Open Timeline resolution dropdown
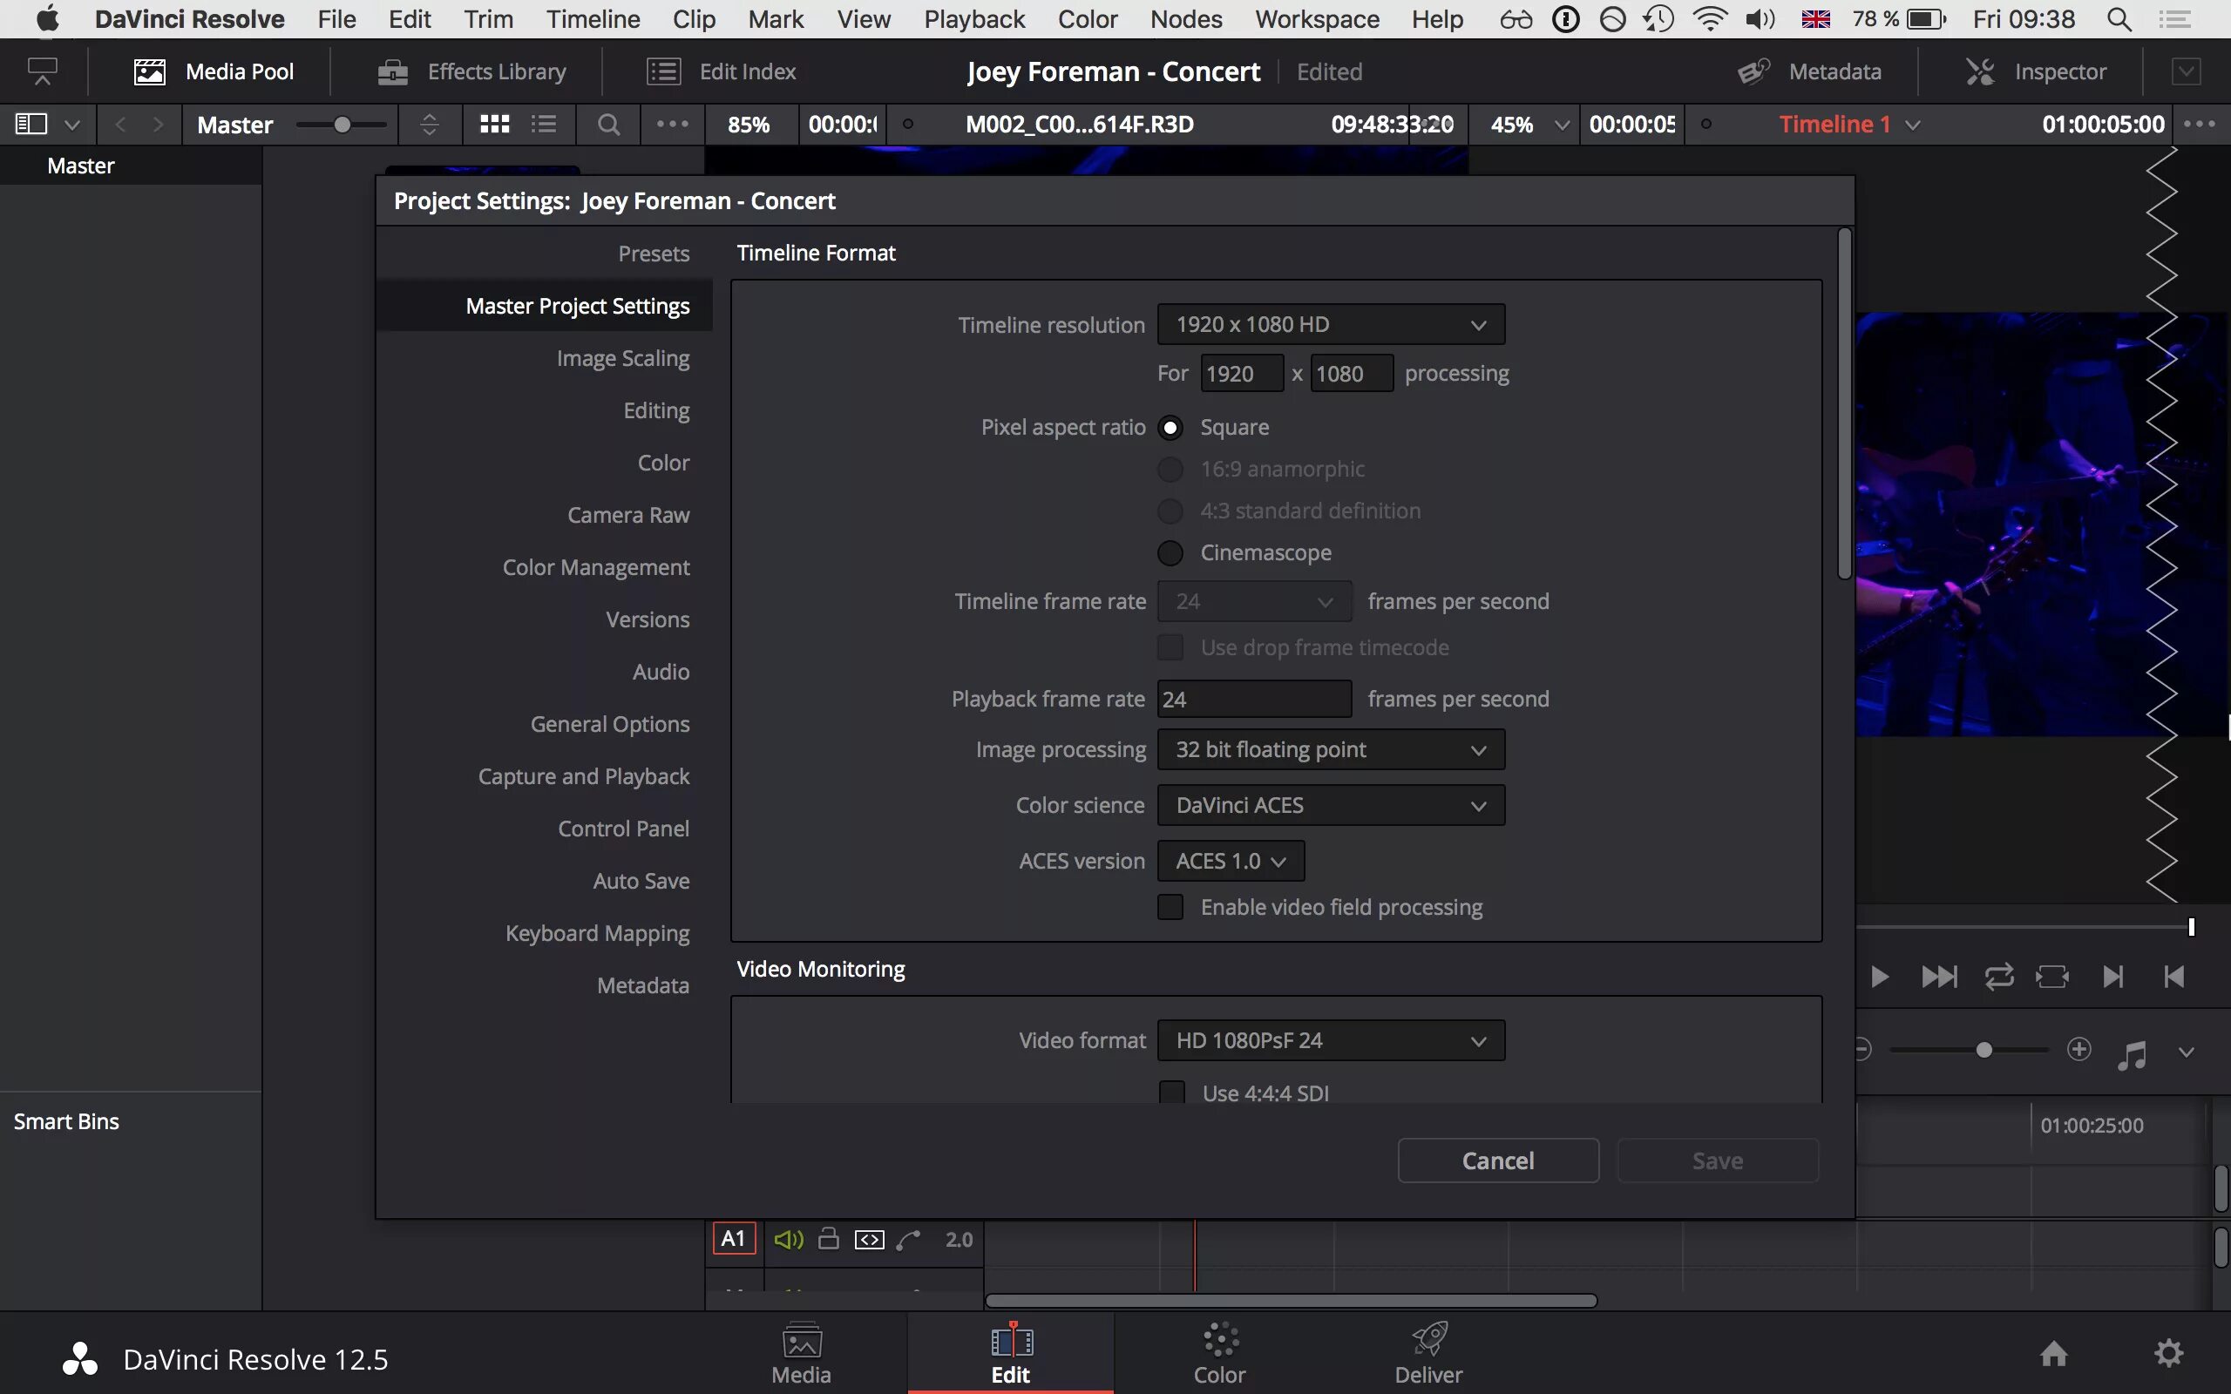The height and width of the screenshot is (1394, 2231). point(1330,324)
